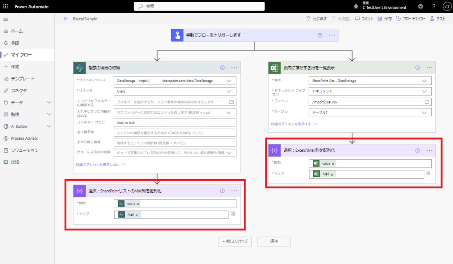
Task: Open the folder picker for エントリをフォルダーに制限する
Action: [231, 102]
